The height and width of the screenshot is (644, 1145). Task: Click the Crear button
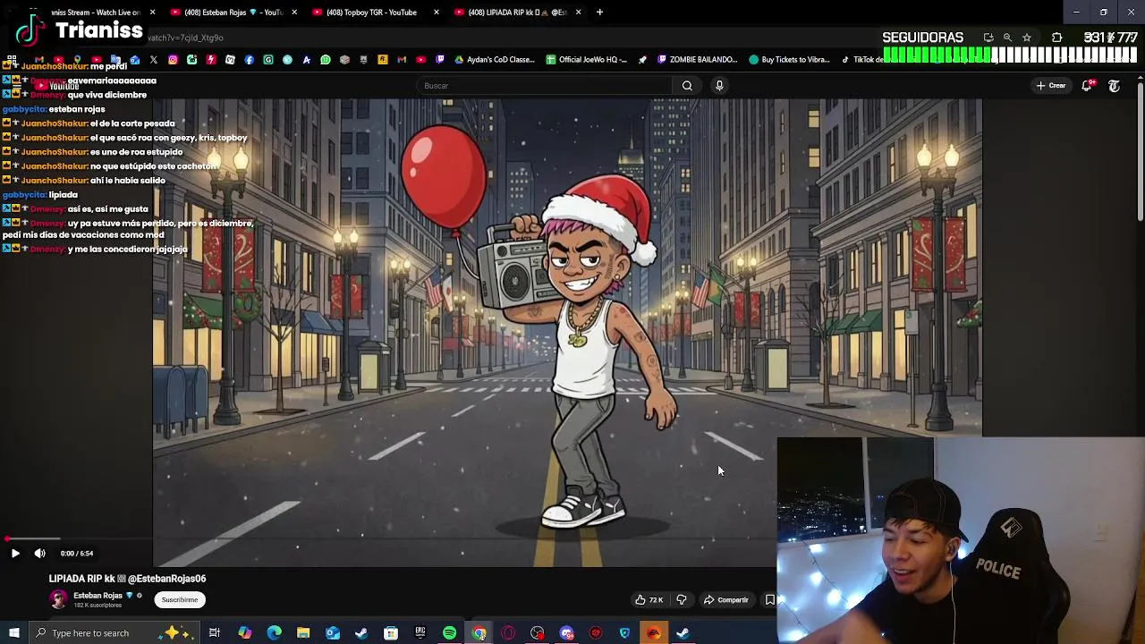pyautogui.click(x=1051, y=86)
